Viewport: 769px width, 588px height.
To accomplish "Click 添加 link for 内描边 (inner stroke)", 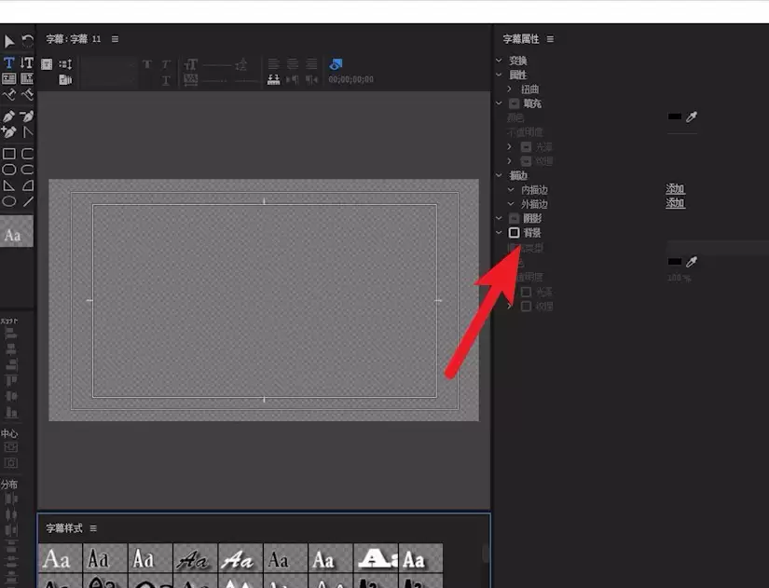I will [675, 189].
